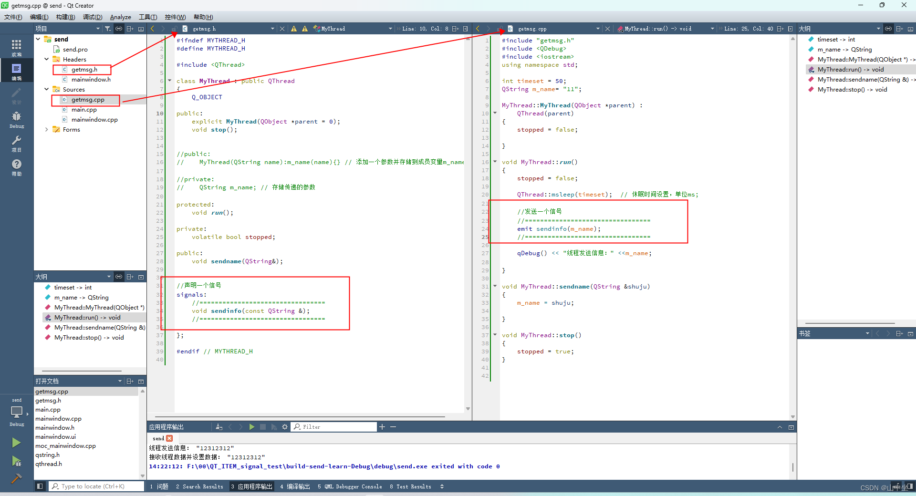Viewport: 916px width, 496px height.
Task: Open application output settings gear
Action: pos(285,427)
